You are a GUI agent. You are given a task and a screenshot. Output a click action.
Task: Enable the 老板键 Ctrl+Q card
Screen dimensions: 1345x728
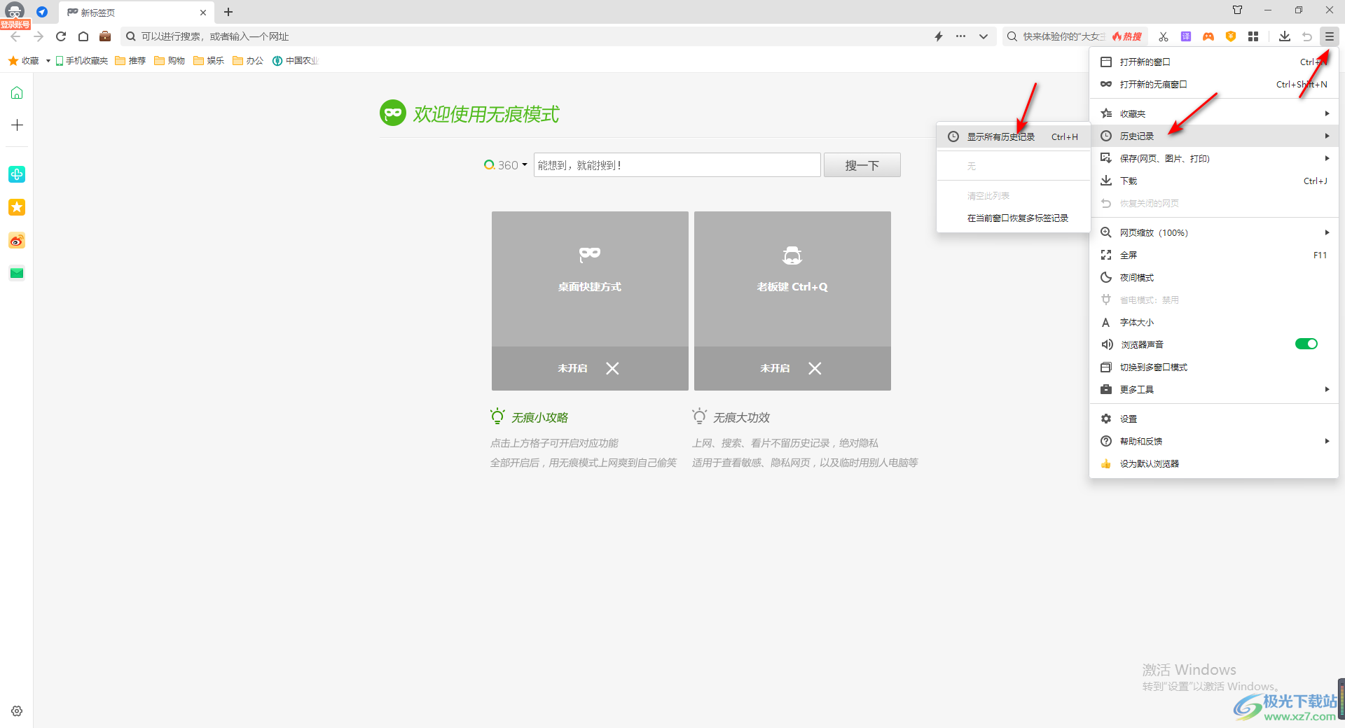click(x=792, y=301)
